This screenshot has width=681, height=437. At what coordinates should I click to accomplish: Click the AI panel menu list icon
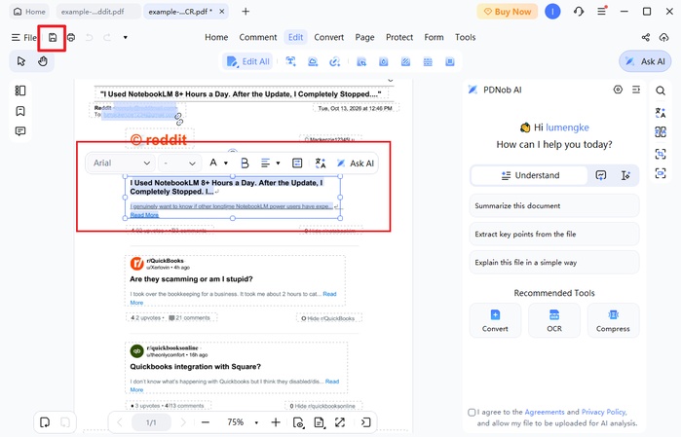click(x=636, y=90)
